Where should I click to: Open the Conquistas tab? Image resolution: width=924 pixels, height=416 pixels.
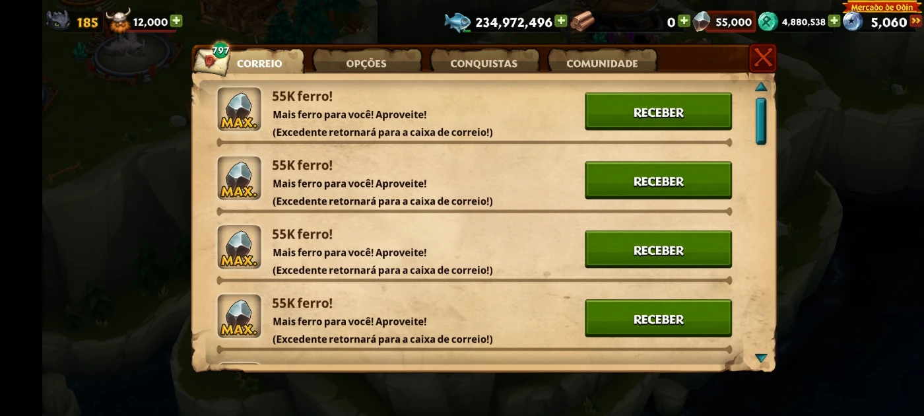click(x=484, y=63)
